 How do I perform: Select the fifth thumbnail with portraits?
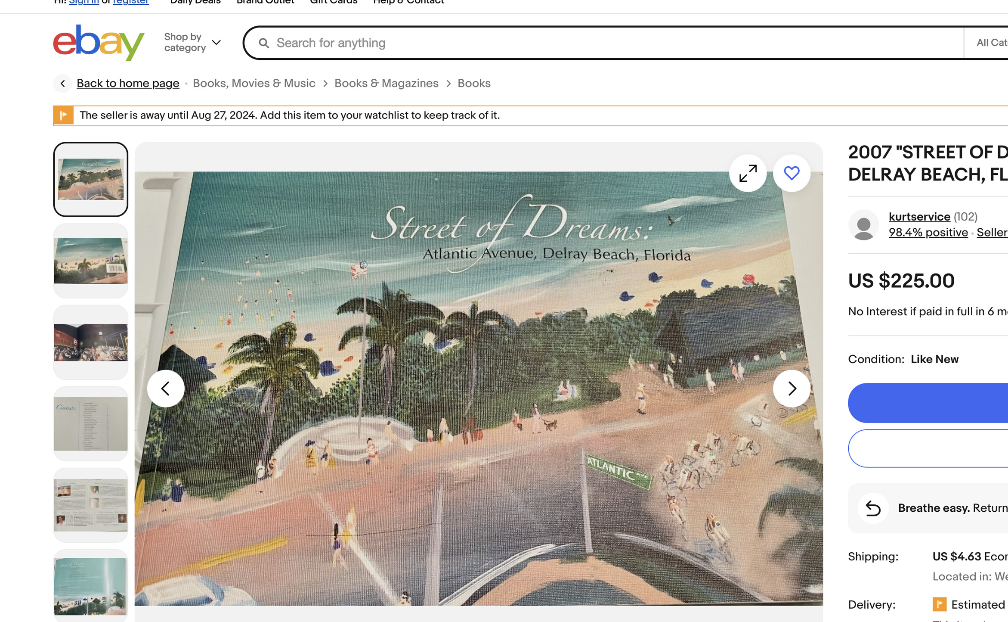[x=91, y=505]
